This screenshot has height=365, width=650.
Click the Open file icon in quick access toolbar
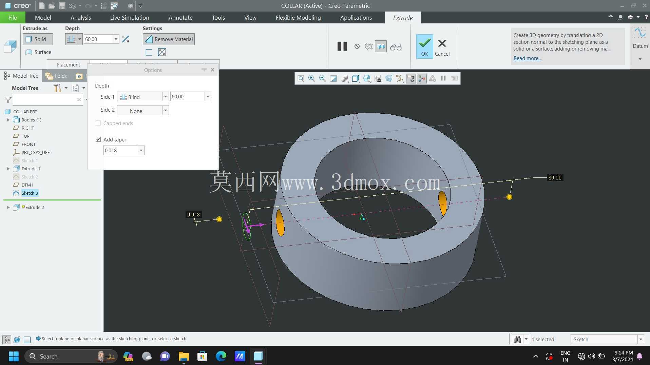click(52, 6)
